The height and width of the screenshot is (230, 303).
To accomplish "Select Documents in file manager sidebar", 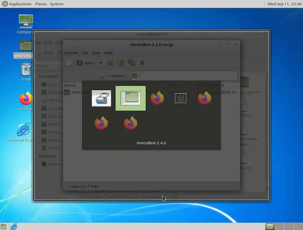I will (x=52, y=108).
